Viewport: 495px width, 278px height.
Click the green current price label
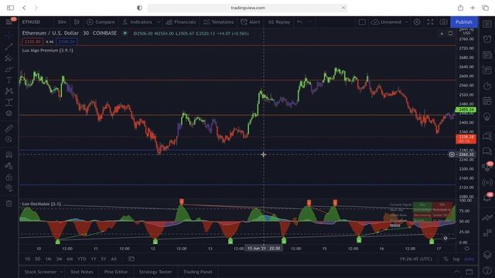[x=466, y=110]
